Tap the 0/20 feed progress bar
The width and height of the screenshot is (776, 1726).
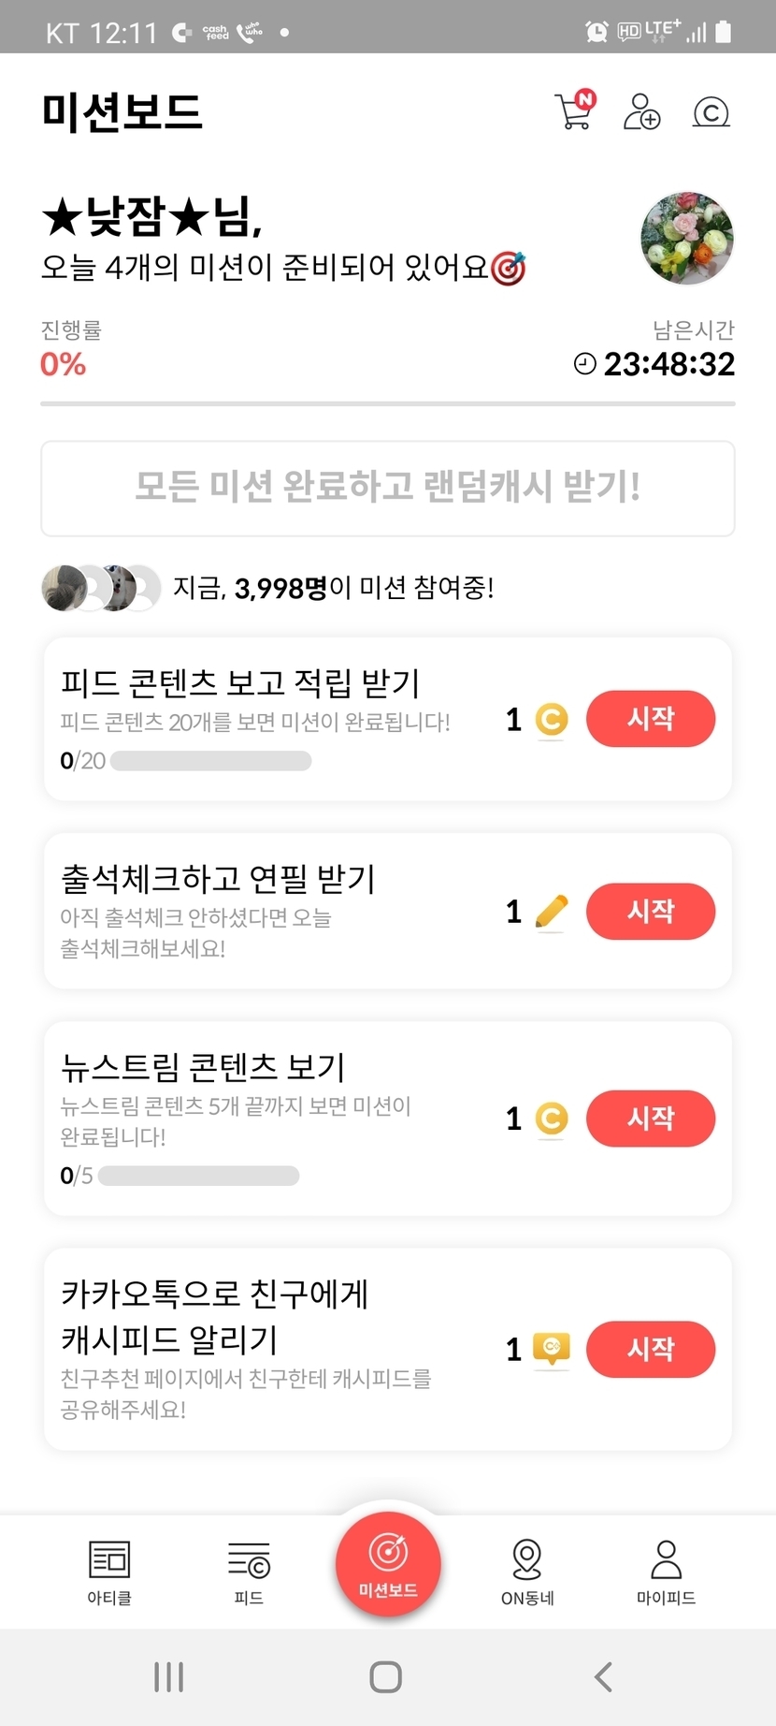210,761
